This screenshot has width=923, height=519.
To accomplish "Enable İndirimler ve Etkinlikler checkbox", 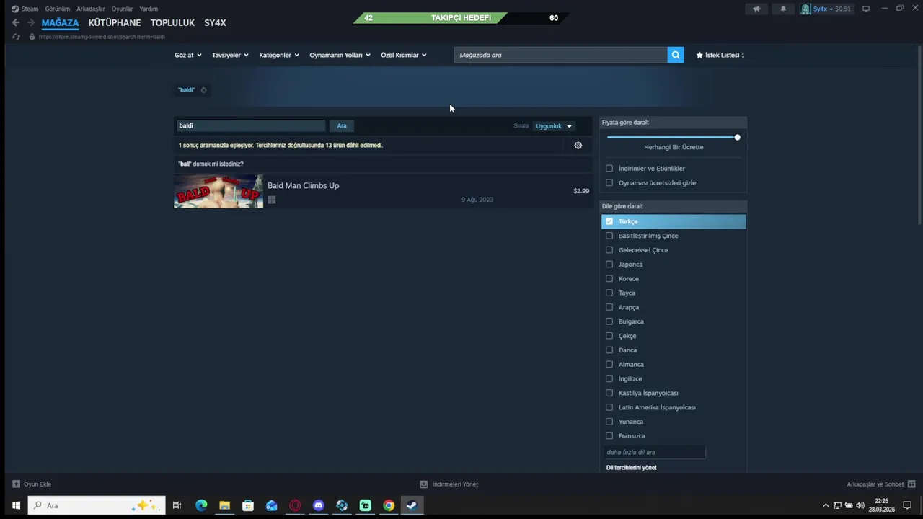I will pos(609,169).
